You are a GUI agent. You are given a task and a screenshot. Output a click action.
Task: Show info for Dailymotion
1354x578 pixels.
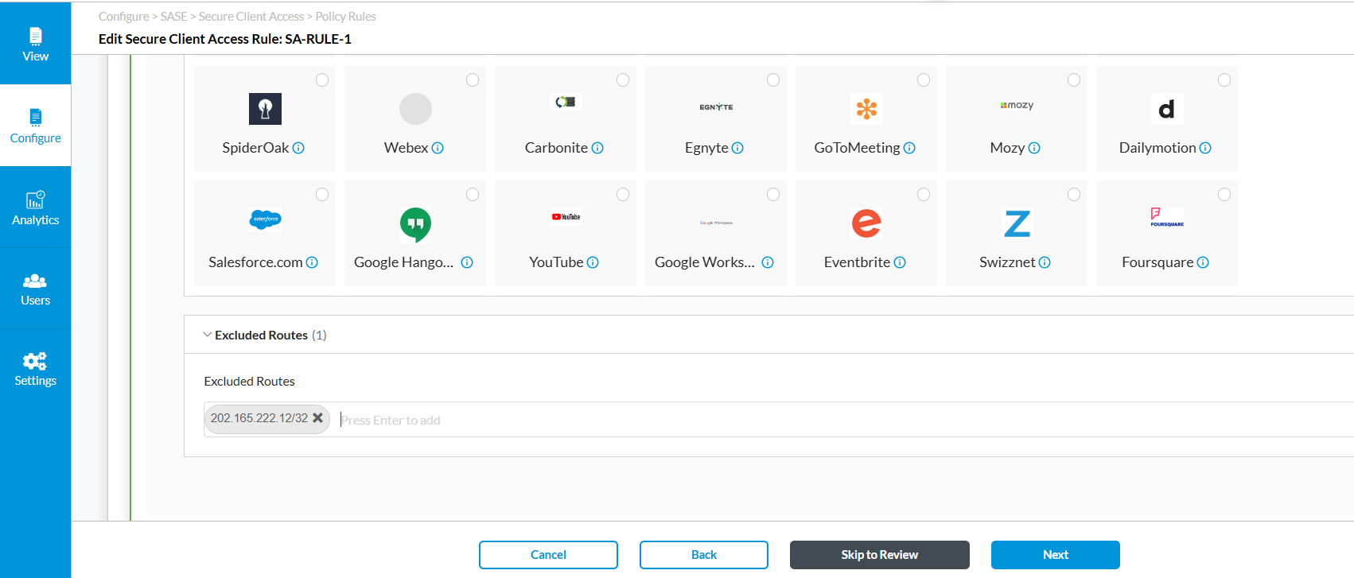[1205, 148]
